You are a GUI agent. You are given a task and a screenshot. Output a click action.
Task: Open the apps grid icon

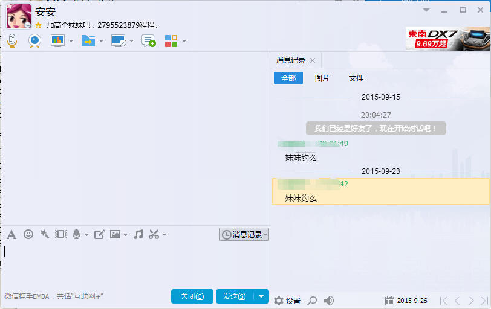point(171,41)
